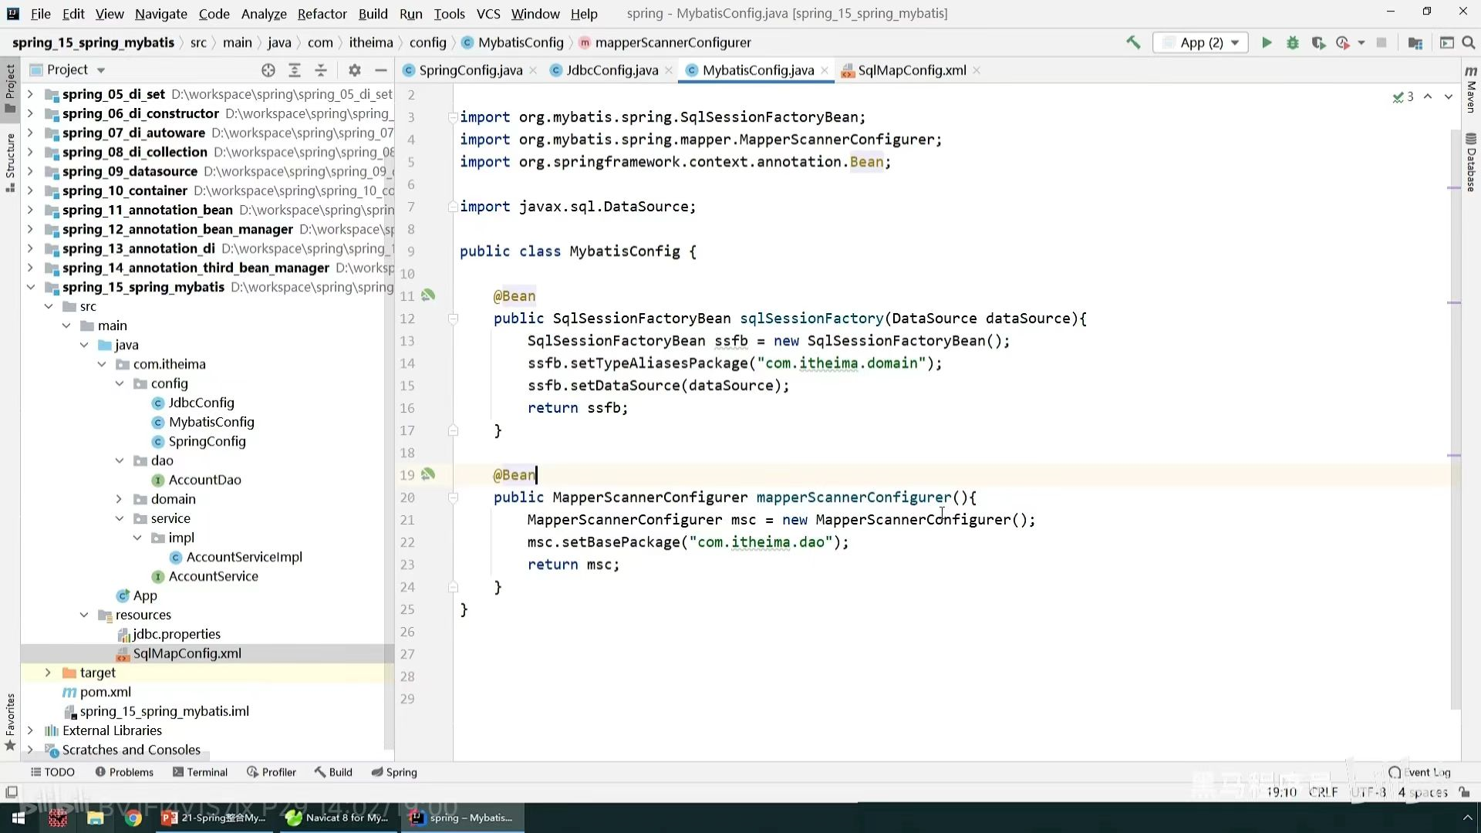Open Search Everywhere magnifier icon
Viewport: 1481px width, 833px height.
click(x=1469, y=42)
